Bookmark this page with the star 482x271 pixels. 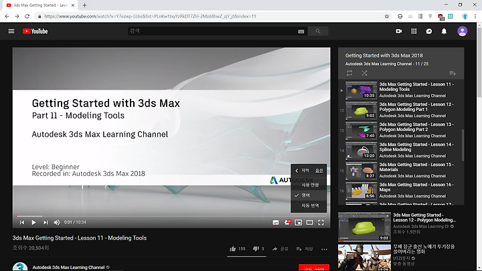point(387,16)
